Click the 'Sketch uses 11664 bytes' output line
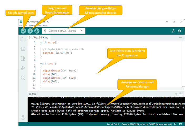Image resolution: width=192 pixels, height=131 pixels. [88, 111]
